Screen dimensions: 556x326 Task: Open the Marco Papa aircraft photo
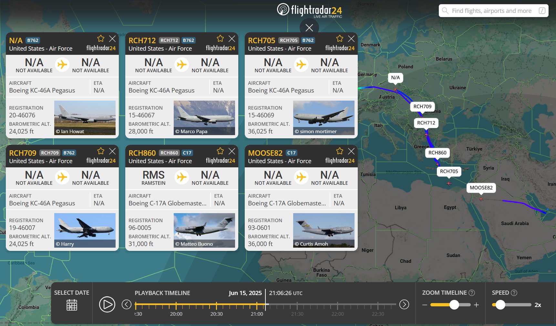pos(204,118)
